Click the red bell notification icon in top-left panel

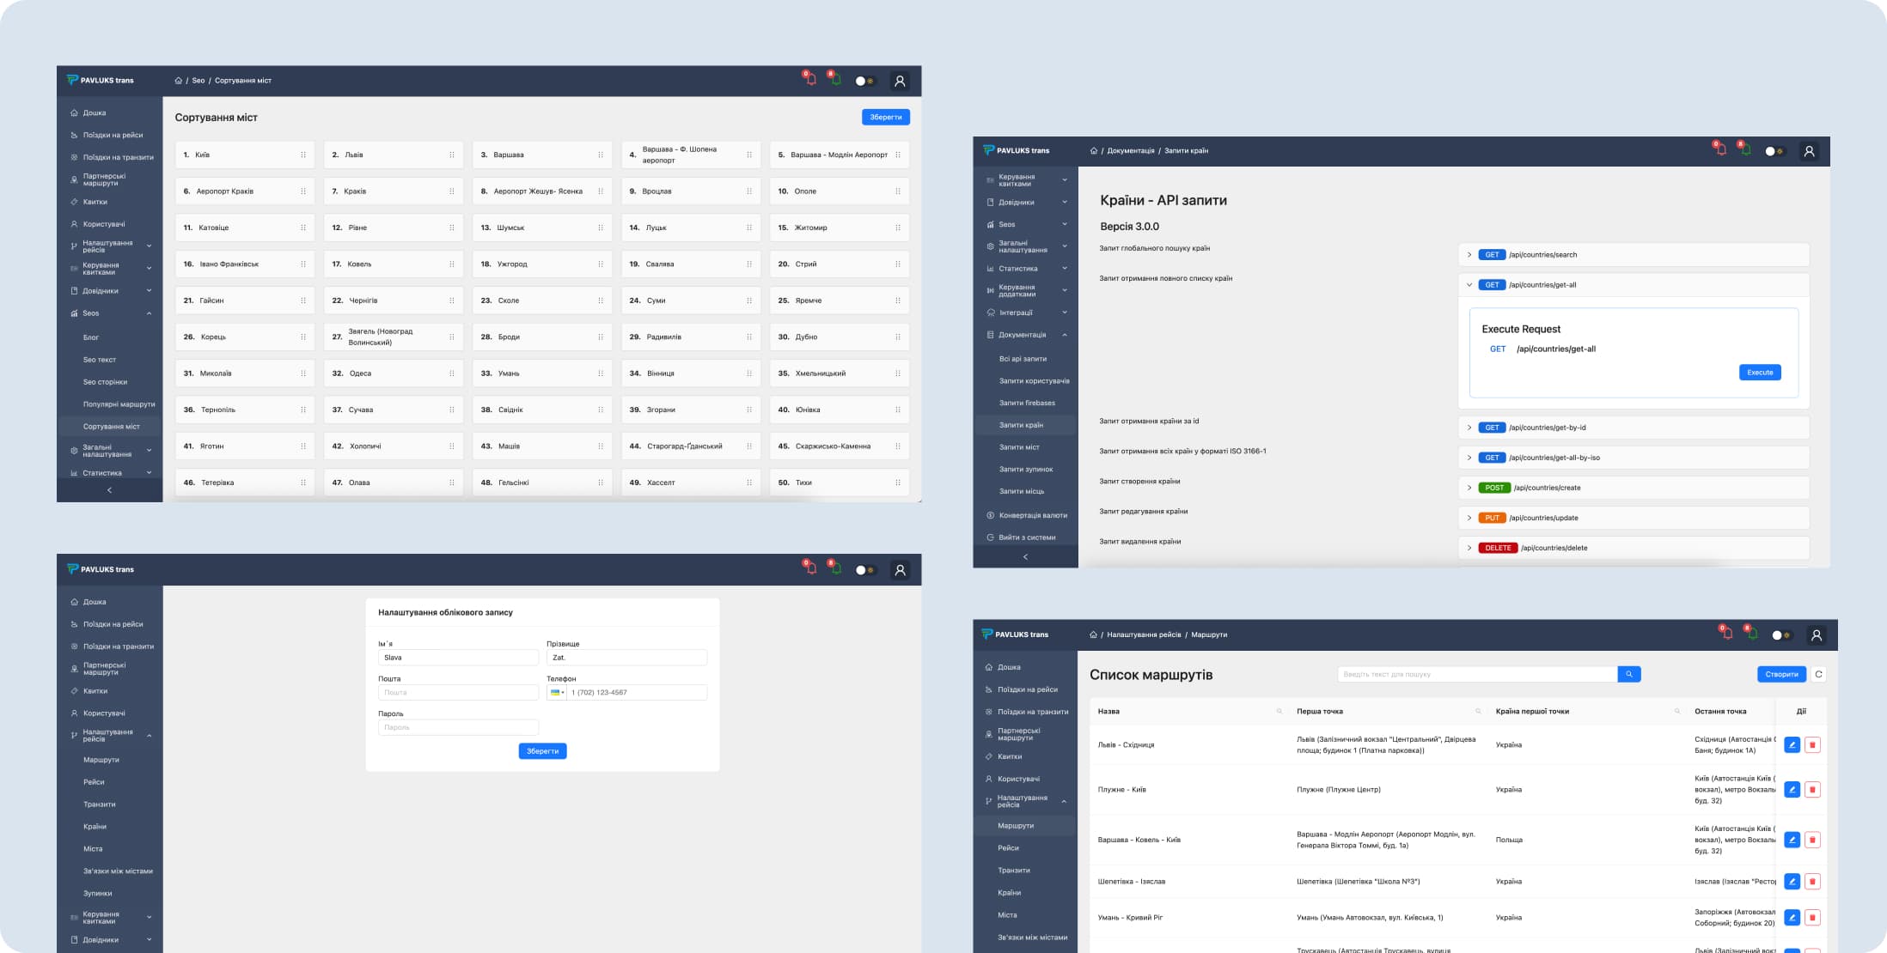(809, 80)
